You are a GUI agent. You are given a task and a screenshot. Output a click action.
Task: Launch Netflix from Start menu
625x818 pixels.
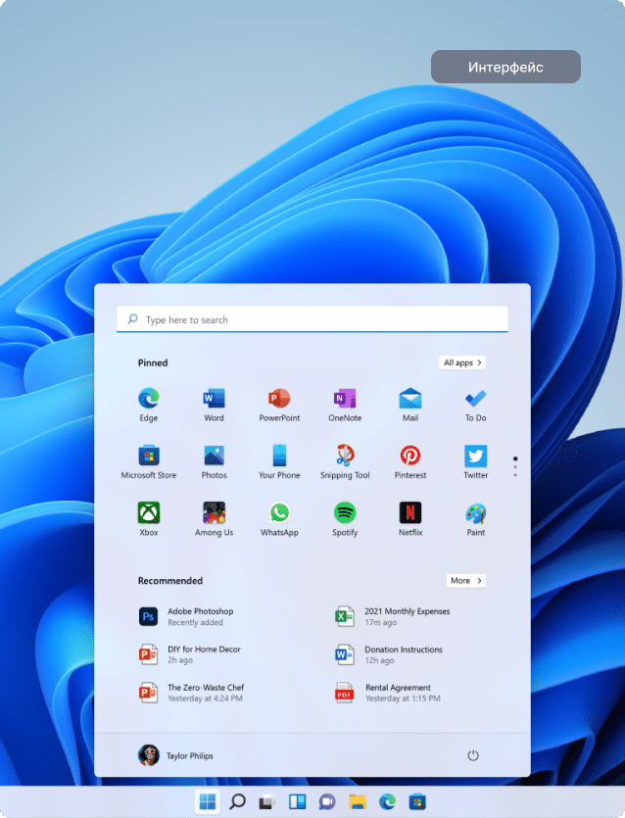click(410, 519)
